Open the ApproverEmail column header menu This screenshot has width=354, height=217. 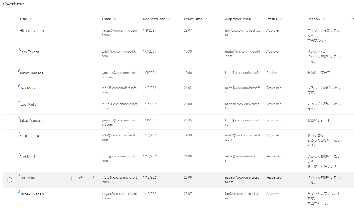[254, 19]
